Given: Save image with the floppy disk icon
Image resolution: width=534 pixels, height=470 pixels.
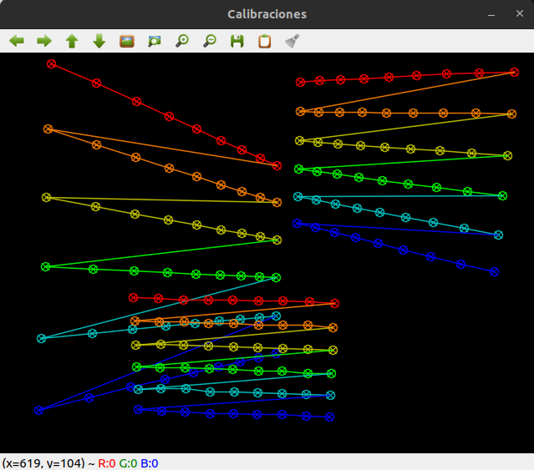Looking at the screenshot, I should tap(237, 41).
